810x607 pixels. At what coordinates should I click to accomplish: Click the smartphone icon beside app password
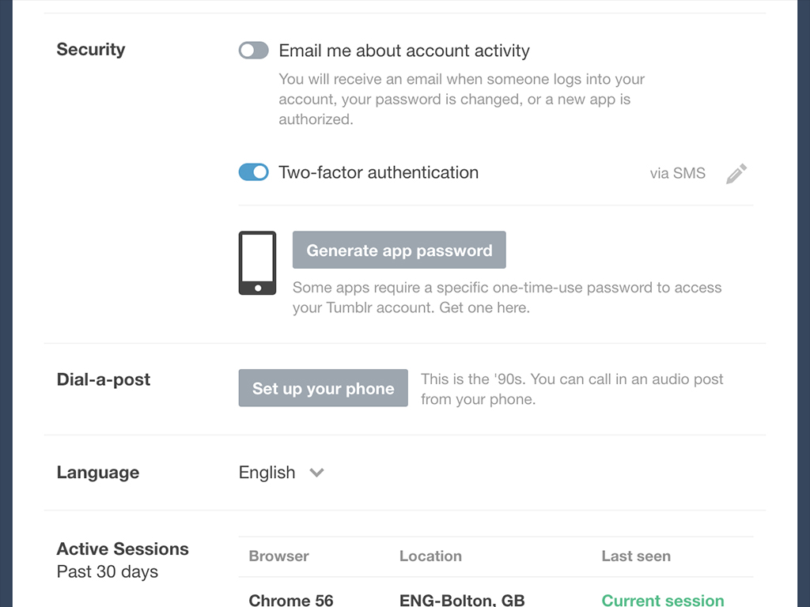tap(257, 263)
